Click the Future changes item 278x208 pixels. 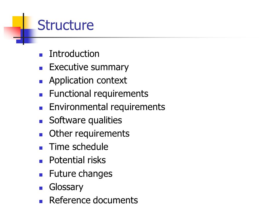pos(81,174)
